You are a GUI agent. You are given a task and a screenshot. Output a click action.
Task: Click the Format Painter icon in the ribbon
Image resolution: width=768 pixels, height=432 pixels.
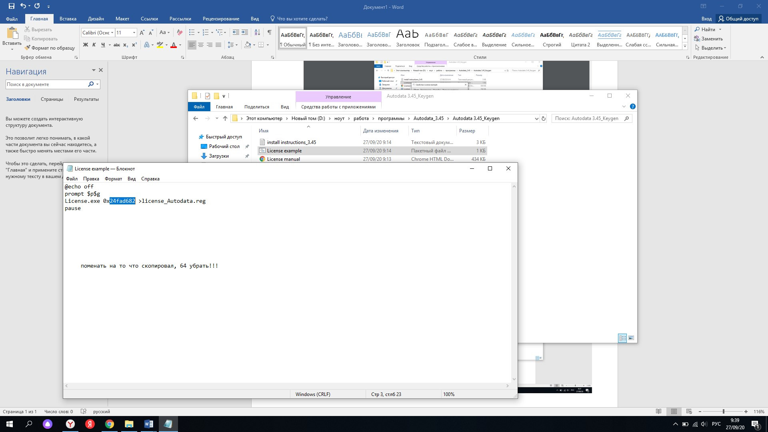(x=27, y=48)
